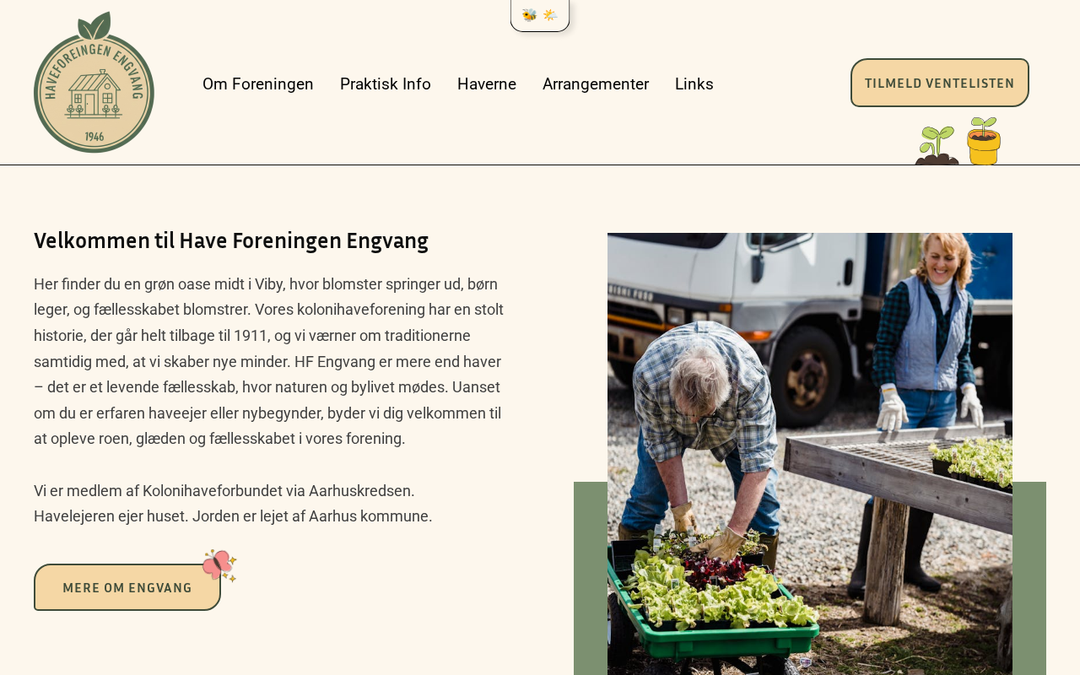
Task: Select Links in the navigation bar
Action: coord(694,84)
